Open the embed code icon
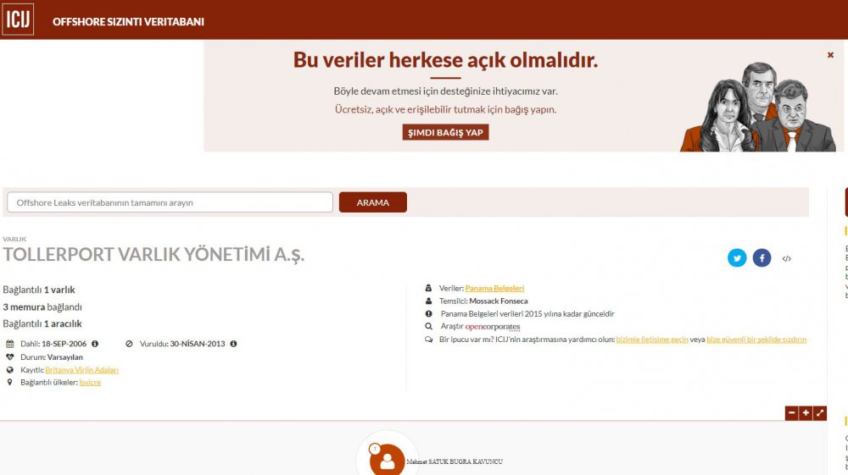The width and height of the screenshot is (848, 475). click(786, 258)
